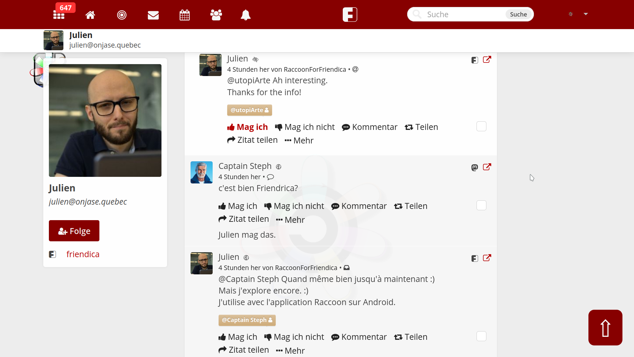Click 'Julien mag das.' likes text
This screenshot has height=357, width=634.
(x=247, y=235)
